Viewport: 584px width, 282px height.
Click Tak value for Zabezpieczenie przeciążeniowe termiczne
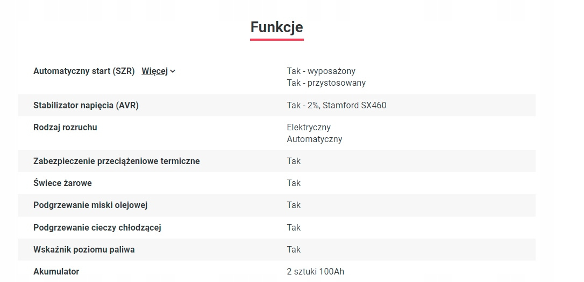pos(294,161)
